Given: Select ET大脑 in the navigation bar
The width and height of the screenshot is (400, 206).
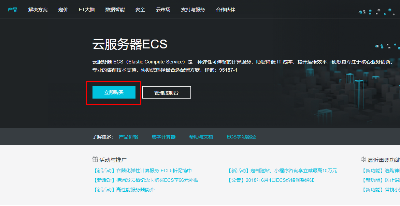Looking at the screenshot, I should click(x=87, y=10).
